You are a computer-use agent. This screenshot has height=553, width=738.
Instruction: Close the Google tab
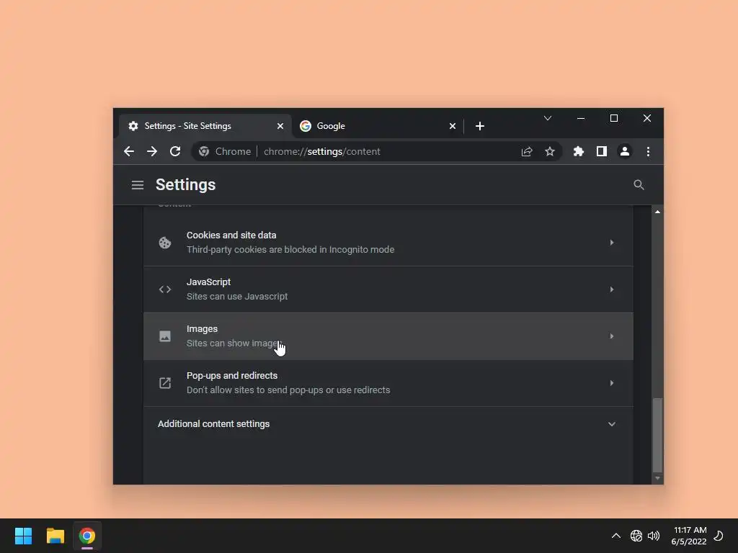coord(453,126)
